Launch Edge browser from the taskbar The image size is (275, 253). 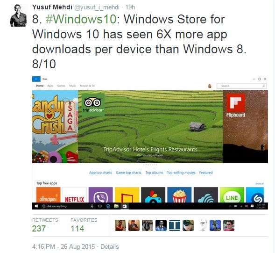coord(108,206)
